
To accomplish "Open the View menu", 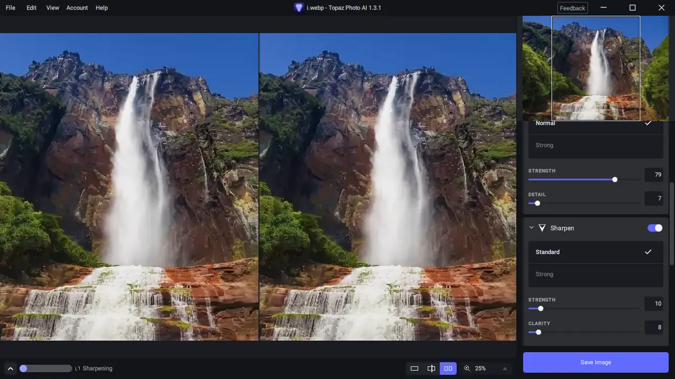I will 53,8.
